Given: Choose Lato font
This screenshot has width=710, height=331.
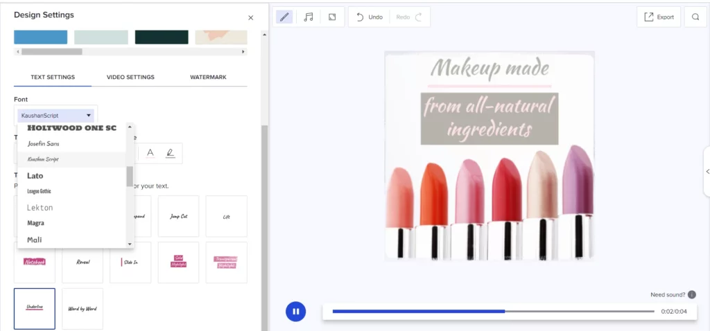Looking at the screenshot, I should pos(71,175).
